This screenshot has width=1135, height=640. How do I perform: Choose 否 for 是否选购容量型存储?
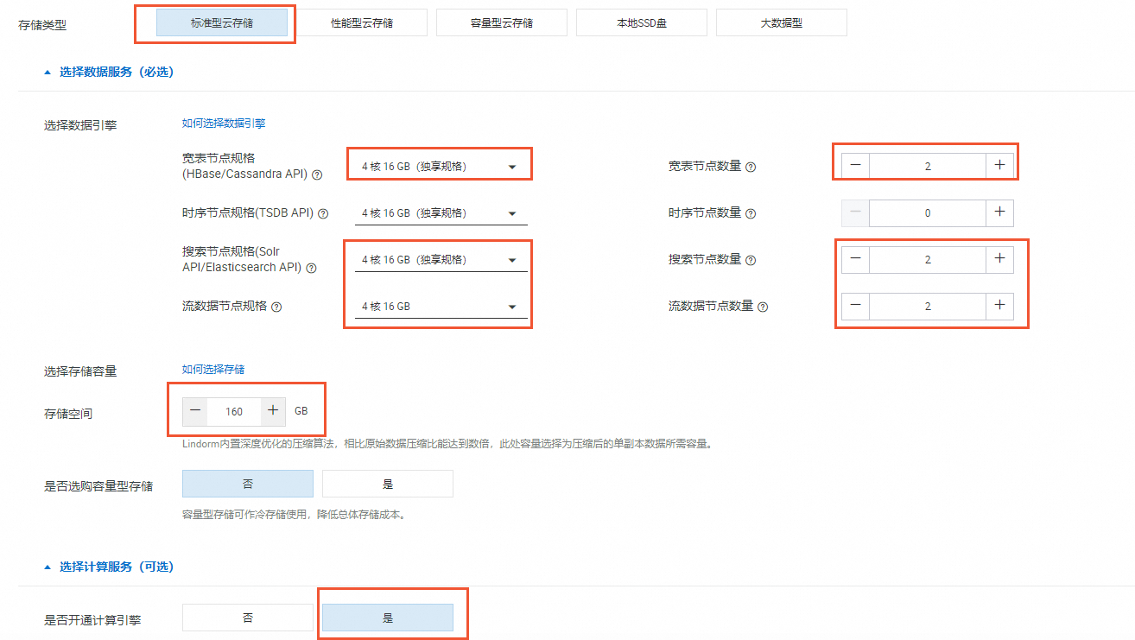click(248, 484)
